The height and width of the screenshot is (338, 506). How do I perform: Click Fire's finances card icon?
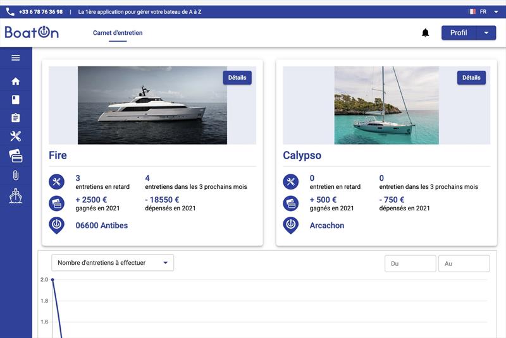56,203
